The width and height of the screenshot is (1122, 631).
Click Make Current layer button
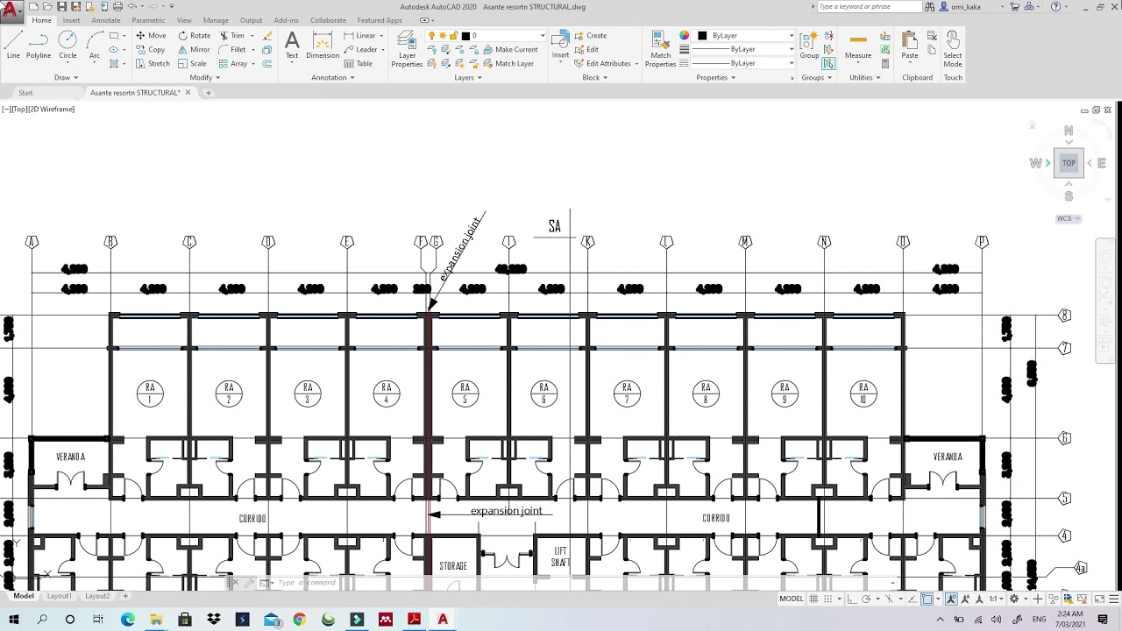[510, 50]
